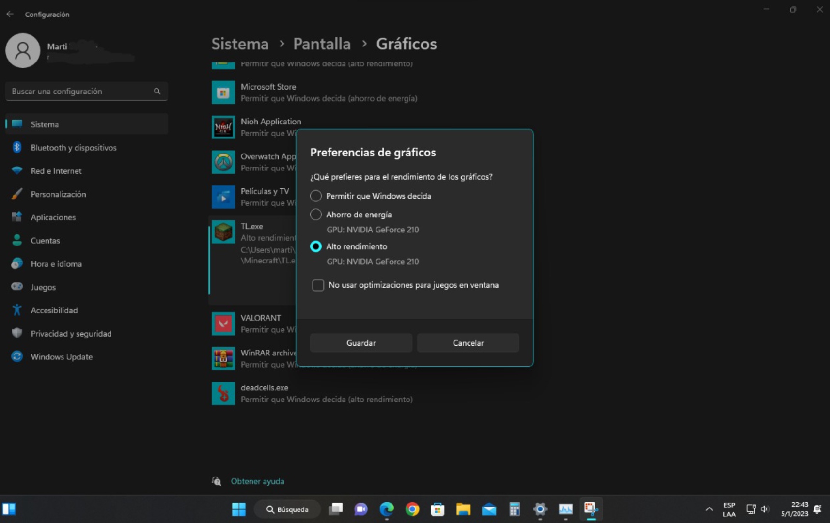Open the 'Obtener ayuda' link

257,481
